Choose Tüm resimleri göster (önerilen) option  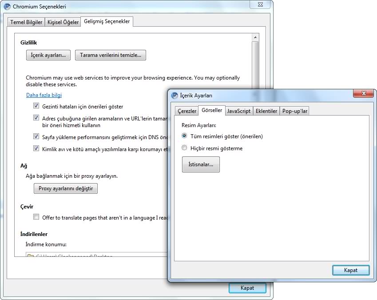(185, 136)
